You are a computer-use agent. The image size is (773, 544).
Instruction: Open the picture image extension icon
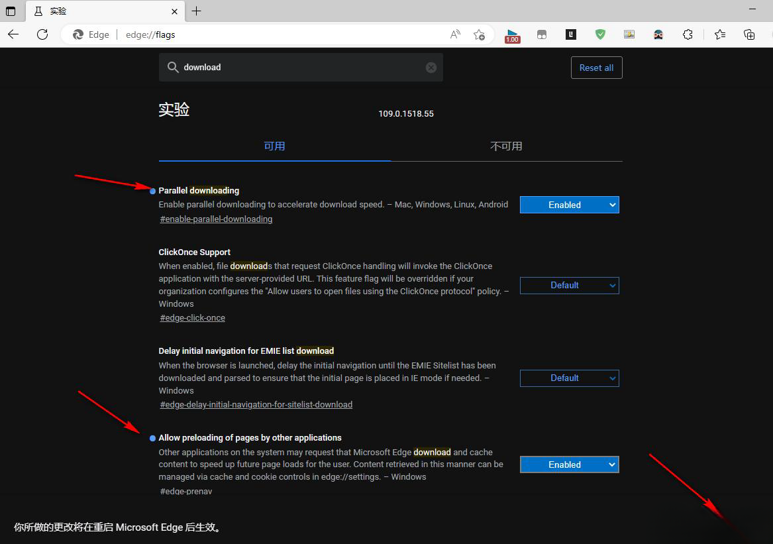point(629,34)
